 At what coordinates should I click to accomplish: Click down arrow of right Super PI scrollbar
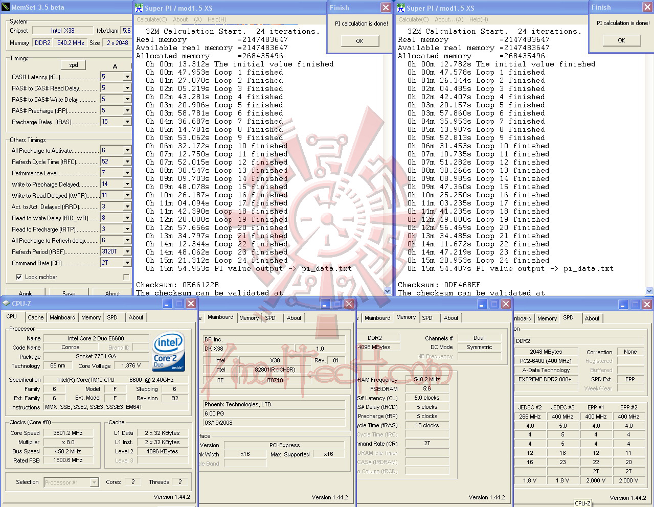(x=649, y=291)
